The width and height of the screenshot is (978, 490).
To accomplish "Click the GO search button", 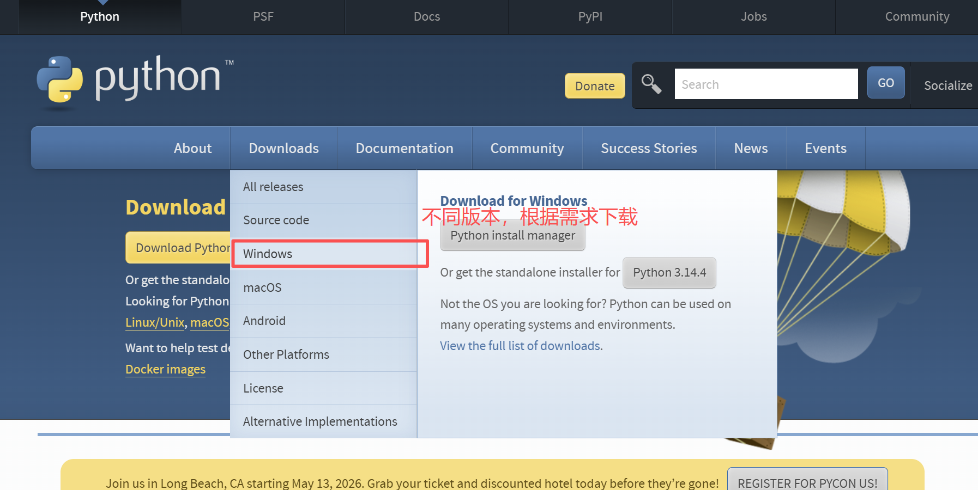I will [x=886, y=83].
